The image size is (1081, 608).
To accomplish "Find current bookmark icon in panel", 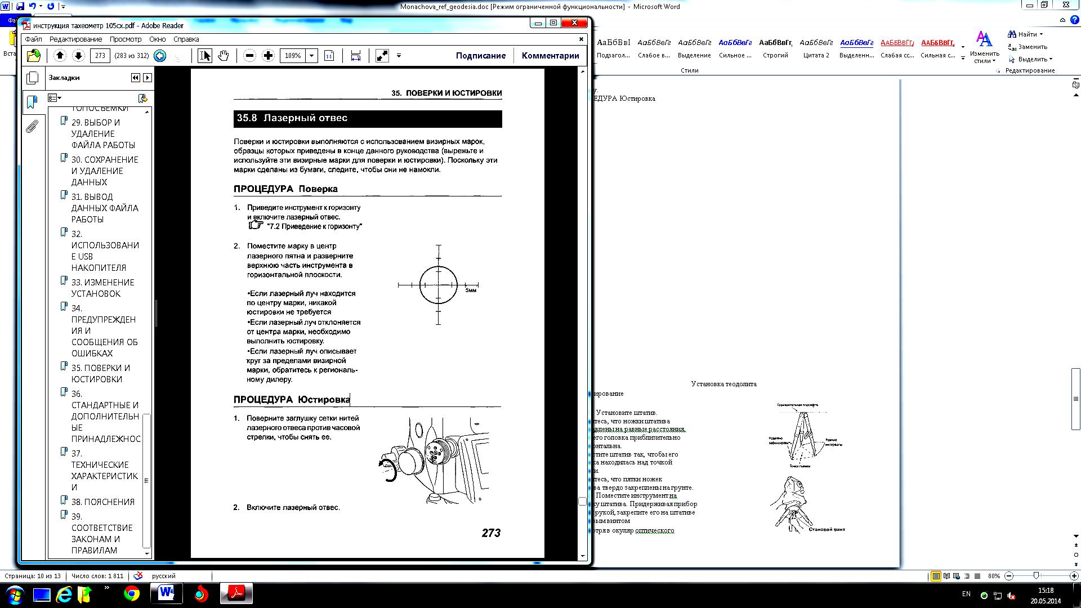I will coord(143,98).
